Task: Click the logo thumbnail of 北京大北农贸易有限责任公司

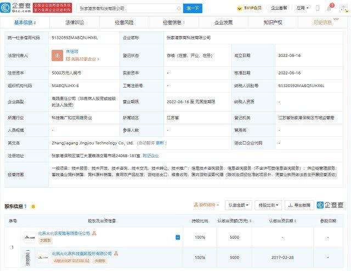Action: click(x=30, y=237)
